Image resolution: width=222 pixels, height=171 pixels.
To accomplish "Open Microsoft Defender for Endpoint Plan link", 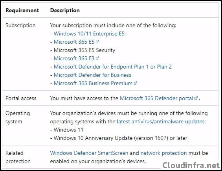I will point(113,67).
